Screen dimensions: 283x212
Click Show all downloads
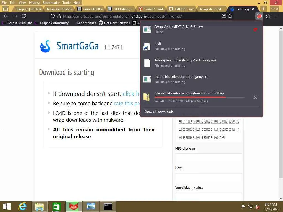159,112
